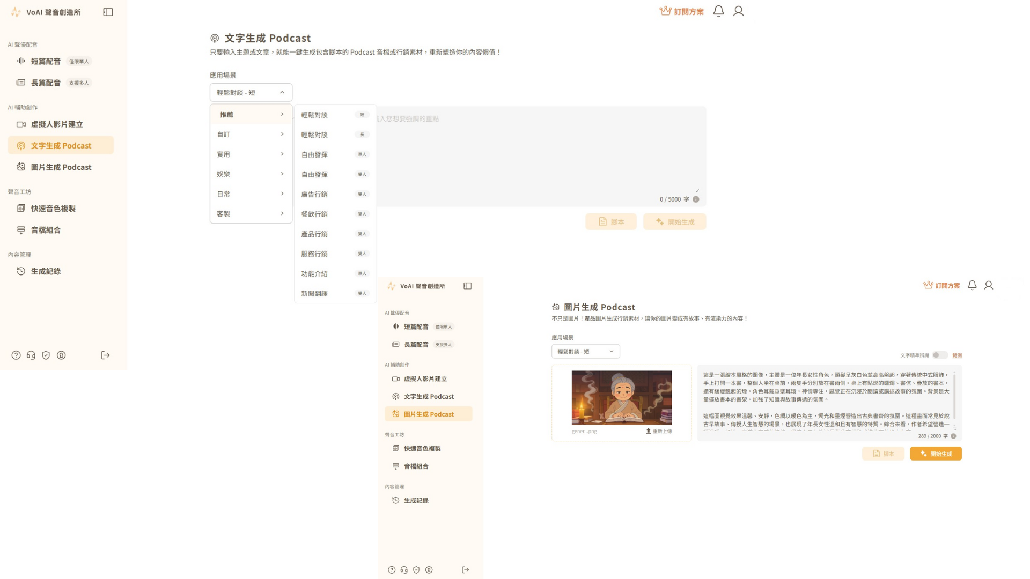Viewport: 1030px width, 579px height.
Task: Expand the 娛樂 category submenu
Action: 251,174
